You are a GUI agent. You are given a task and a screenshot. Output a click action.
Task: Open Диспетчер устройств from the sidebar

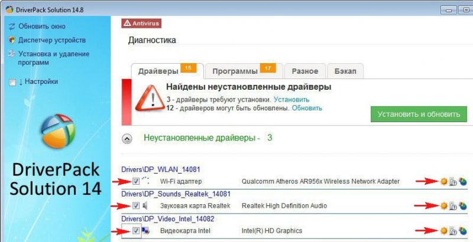click(x=52, y=40)
